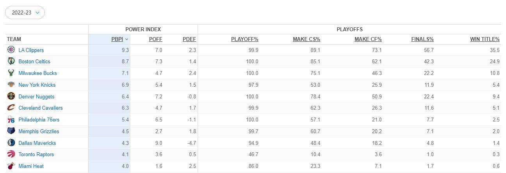Sort by FINALS% column header
Viewport: 506px width, 173px height.
tap(422, 39)
